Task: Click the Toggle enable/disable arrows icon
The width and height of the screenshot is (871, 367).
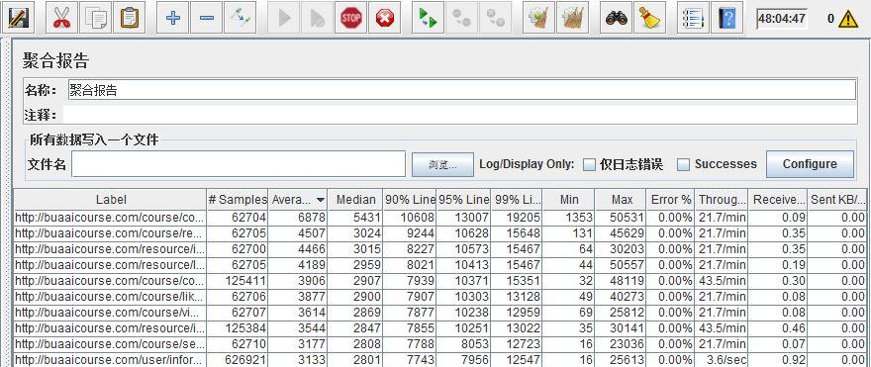Action: click(240, 17)
